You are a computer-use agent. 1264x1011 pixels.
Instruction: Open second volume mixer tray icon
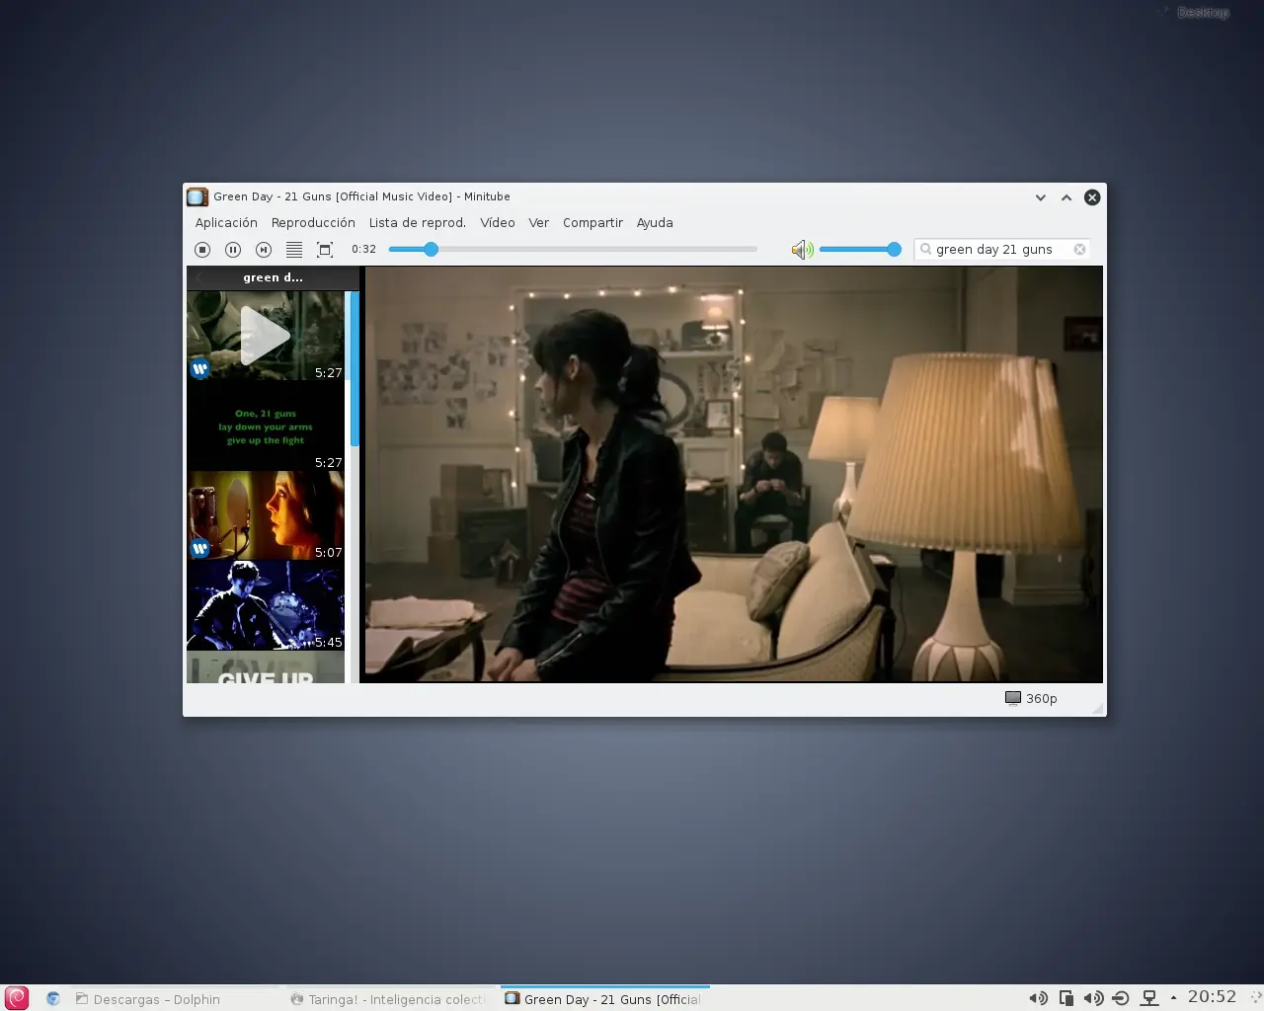(1093, 998)
